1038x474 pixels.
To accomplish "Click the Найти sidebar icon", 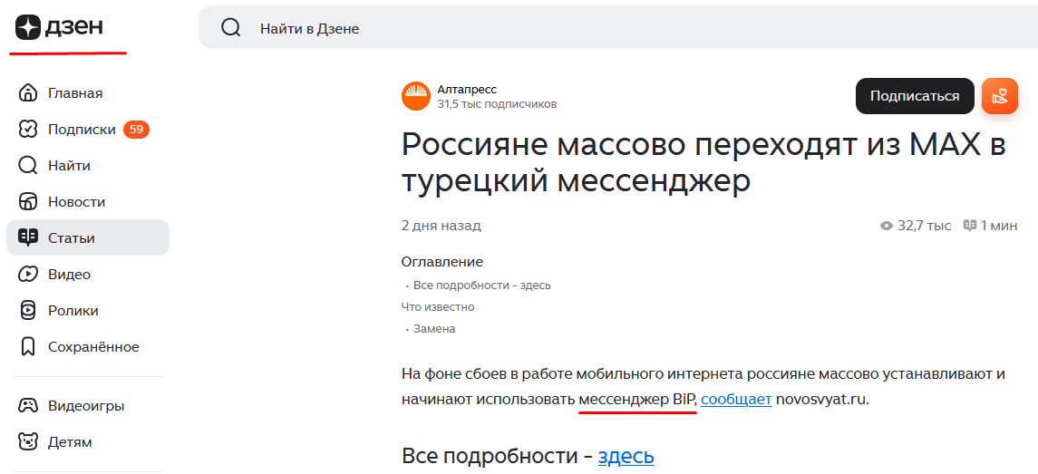I will click(28, 166).
